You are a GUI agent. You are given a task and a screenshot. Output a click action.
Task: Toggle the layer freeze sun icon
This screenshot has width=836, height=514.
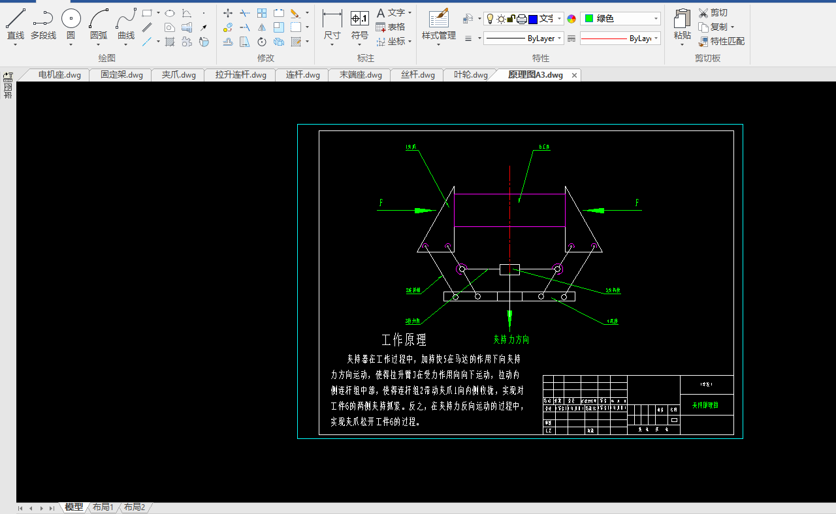(501, 19)
